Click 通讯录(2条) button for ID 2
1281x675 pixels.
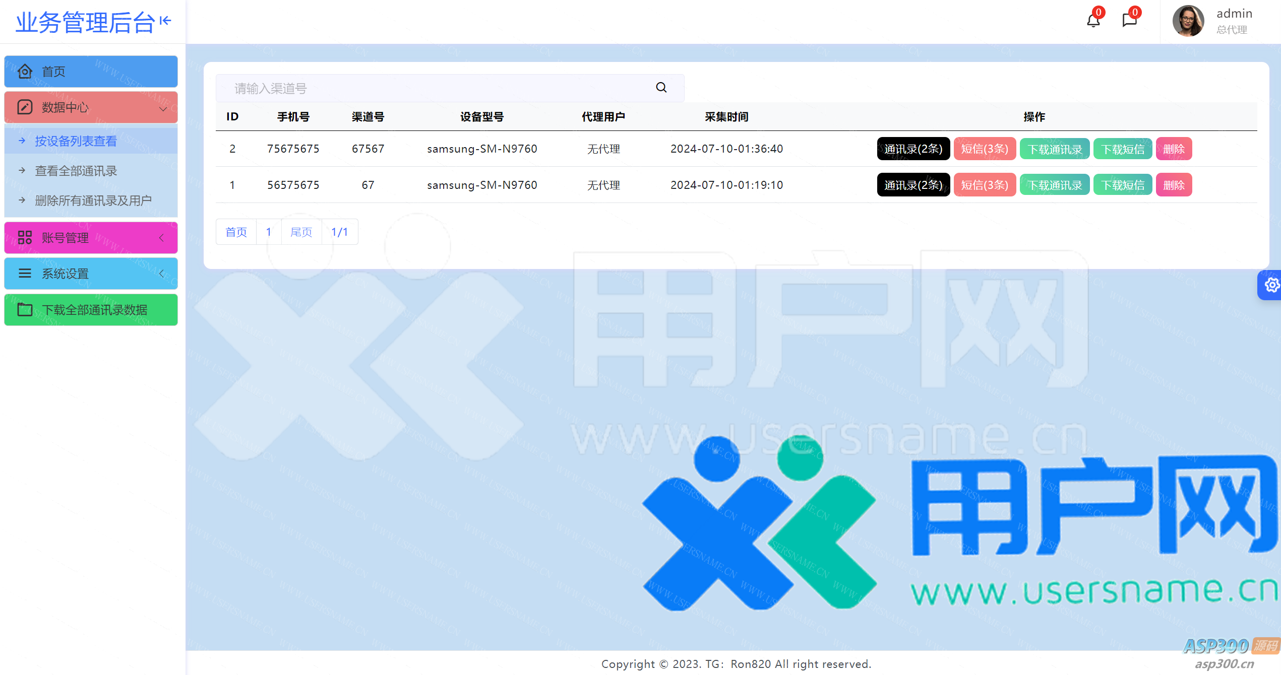tap(913, 149)
